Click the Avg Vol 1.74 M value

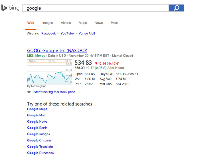click(x=120, y=79)
